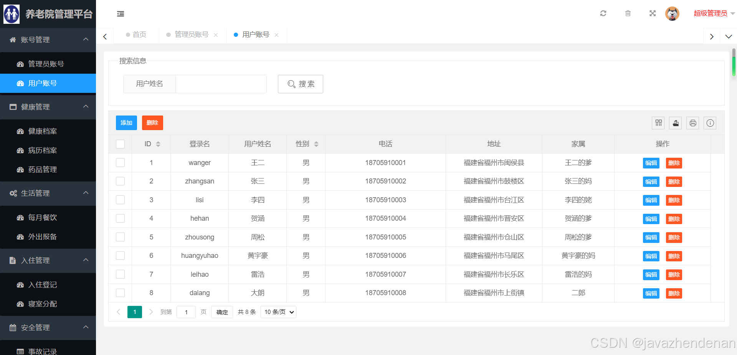Collapse the 生活管理 sidebar group
Image resolution: width=737 pixels, height=355 pixels.
pos(48,193)
